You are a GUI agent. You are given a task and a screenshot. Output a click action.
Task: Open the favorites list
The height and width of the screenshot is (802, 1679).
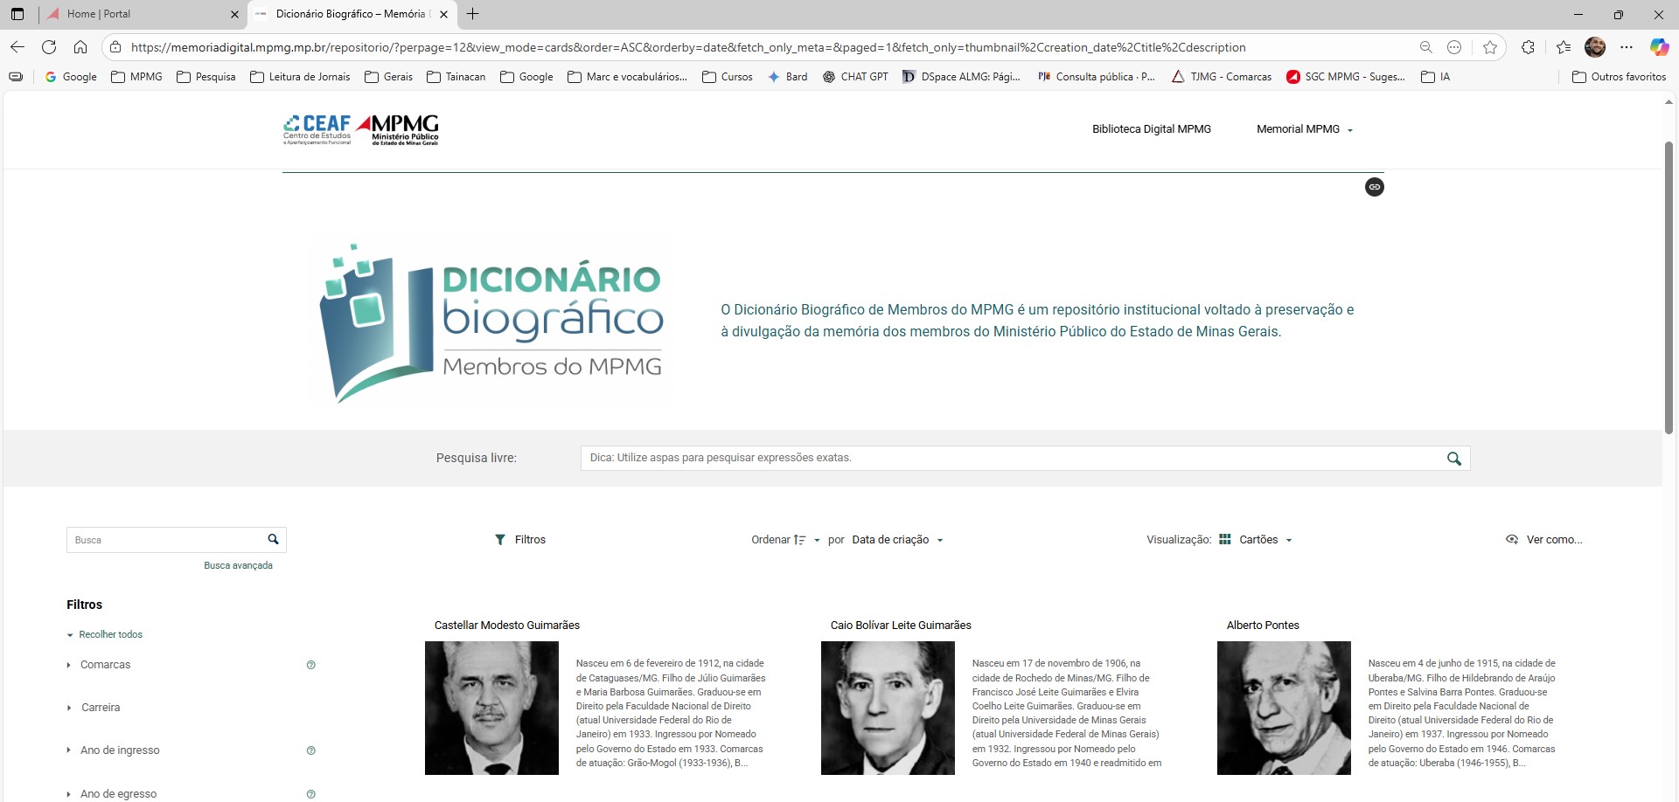click(x=1564, y=47)
